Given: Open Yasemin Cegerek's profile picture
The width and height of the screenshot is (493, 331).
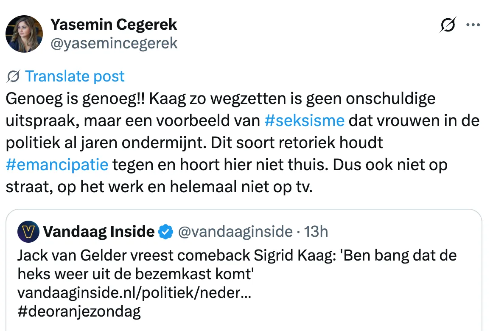Looking at the screenshot, I should click(x=24, y=34).
